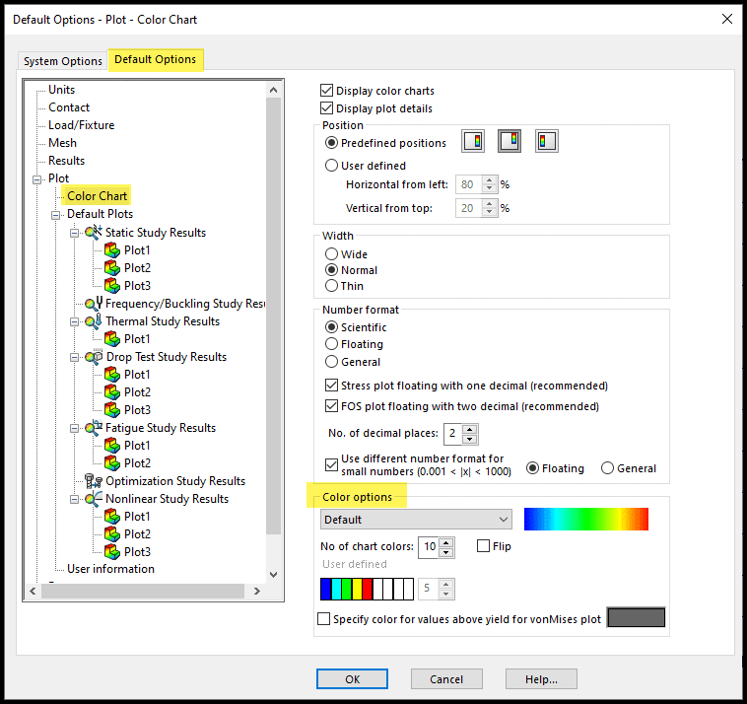747x704 pixels.
Task: Collapse the Drop Test Study Results node
Action: 75,357
